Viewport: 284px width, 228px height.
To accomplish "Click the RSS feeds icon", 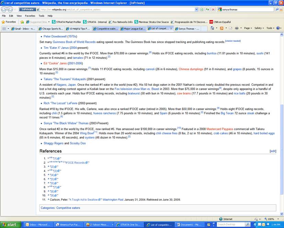I will click(222, 28).
